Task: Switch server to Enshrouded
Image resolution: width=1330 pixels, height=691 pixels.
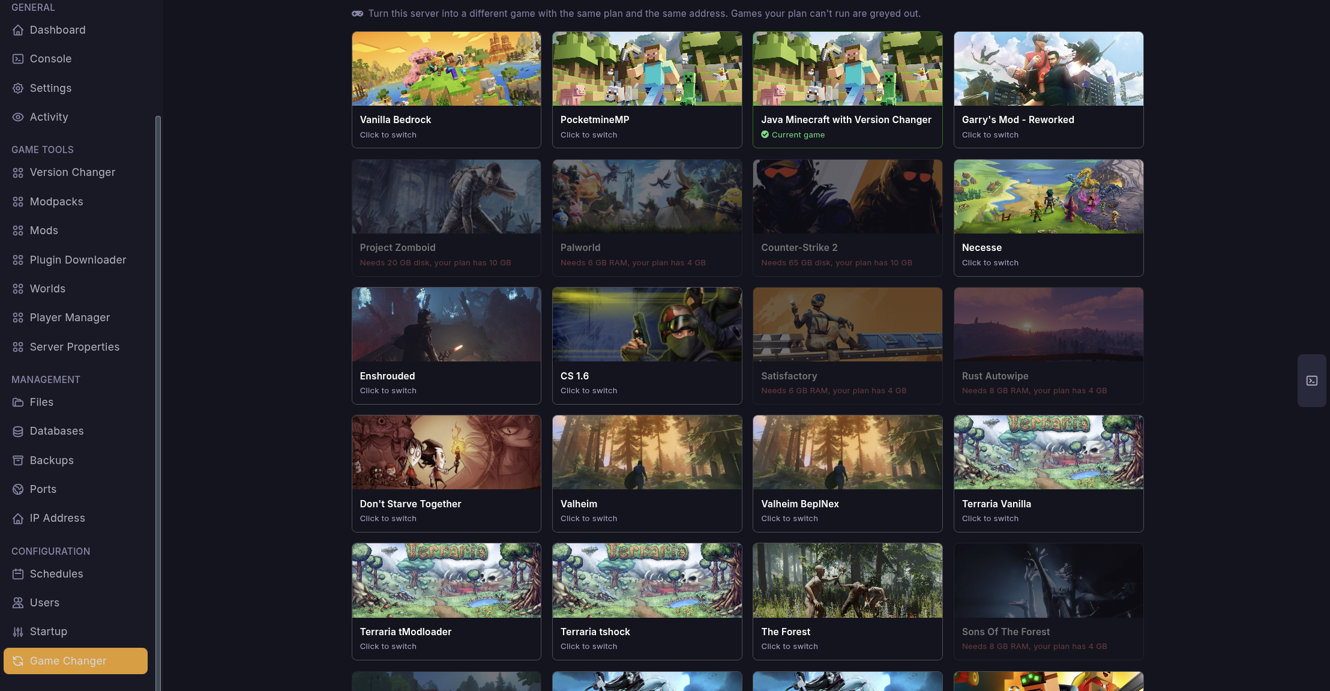Action: [x=447, y=346]
